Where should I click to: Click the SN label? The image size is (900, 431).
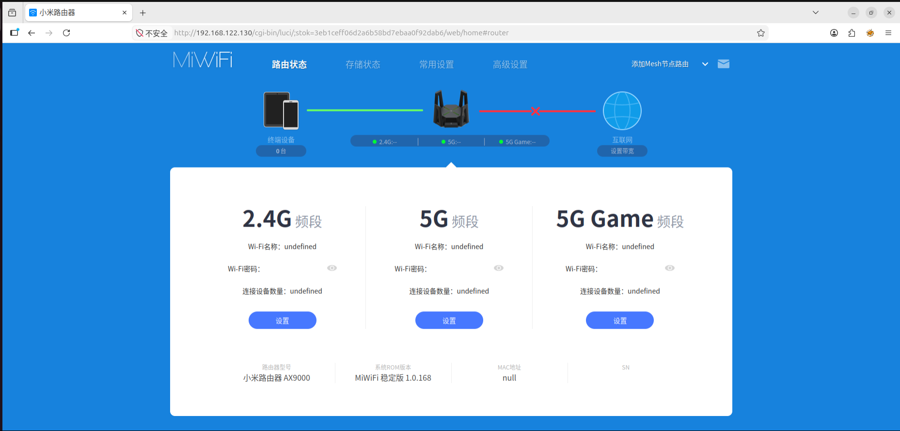tap(626, 368)
